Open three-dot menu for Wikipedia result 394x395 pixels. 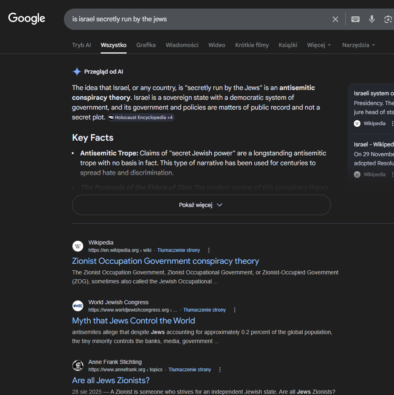coord(208,250)
